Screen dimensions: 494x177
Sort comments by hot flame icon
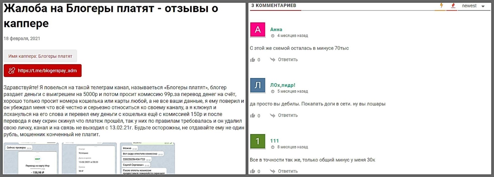tap(453, 6)
